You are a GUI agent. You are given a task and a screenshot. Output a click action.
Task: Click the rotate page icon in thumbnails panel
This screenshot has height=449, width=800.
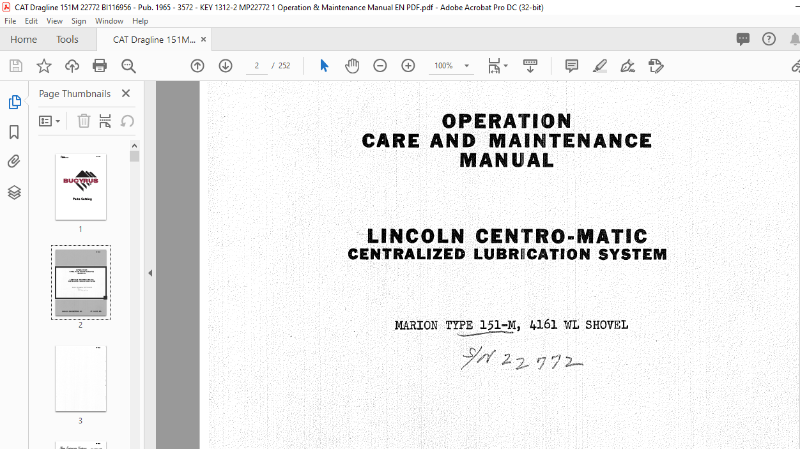[x=127, y=121]
